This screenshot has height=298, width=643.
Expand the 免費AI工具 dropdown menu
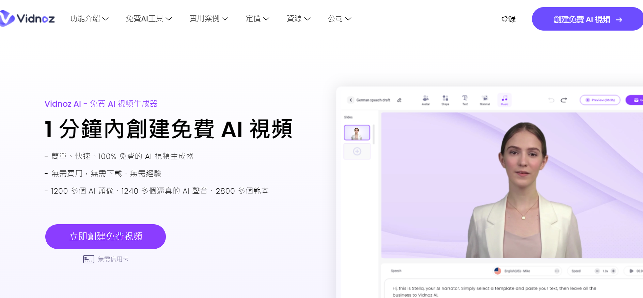(x=148, y=19)
